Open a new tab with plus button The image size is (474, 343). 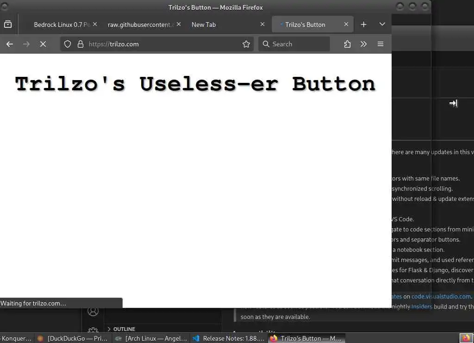[364, 25]
